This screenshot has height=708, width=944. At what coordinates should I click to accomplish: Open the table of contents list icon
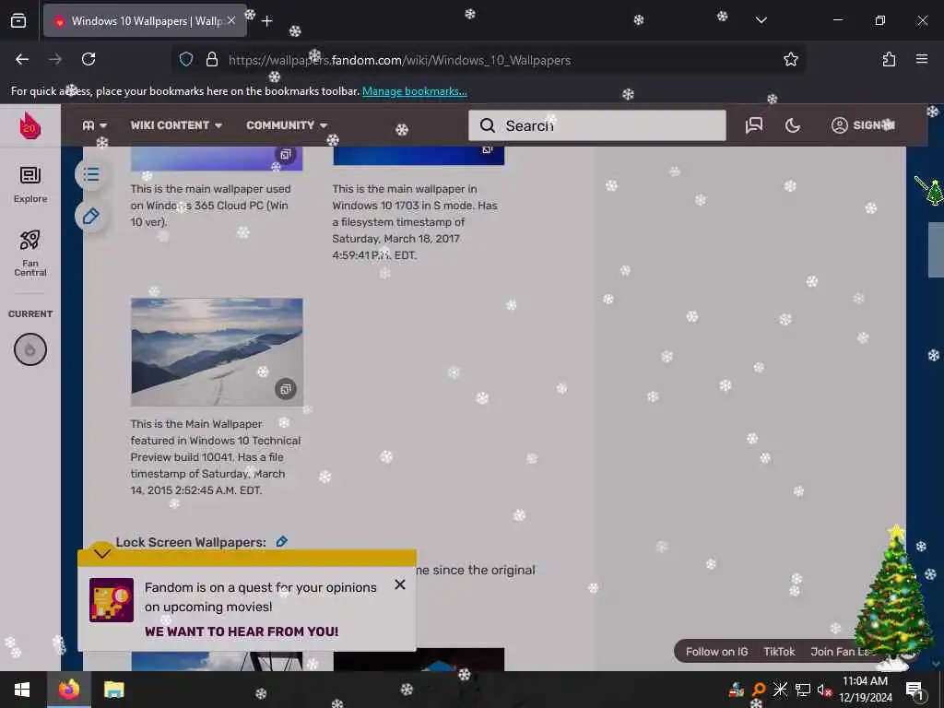tap(91, 174)
